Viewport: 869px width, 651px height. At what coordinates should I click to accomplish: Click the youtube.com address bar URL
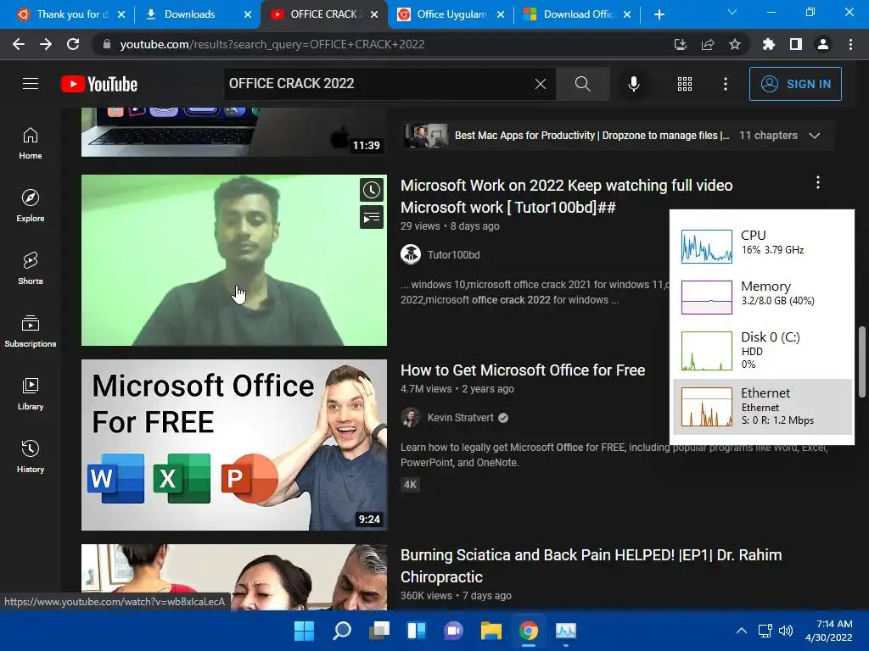pyautogui.click(x=272, y=44)
